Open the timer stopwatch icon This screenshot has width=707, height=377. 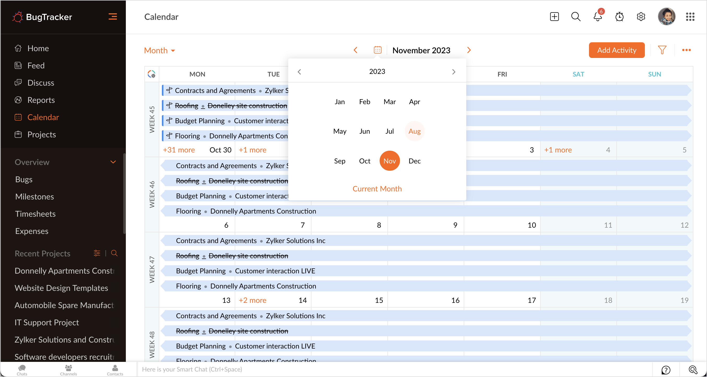point(619,17)
